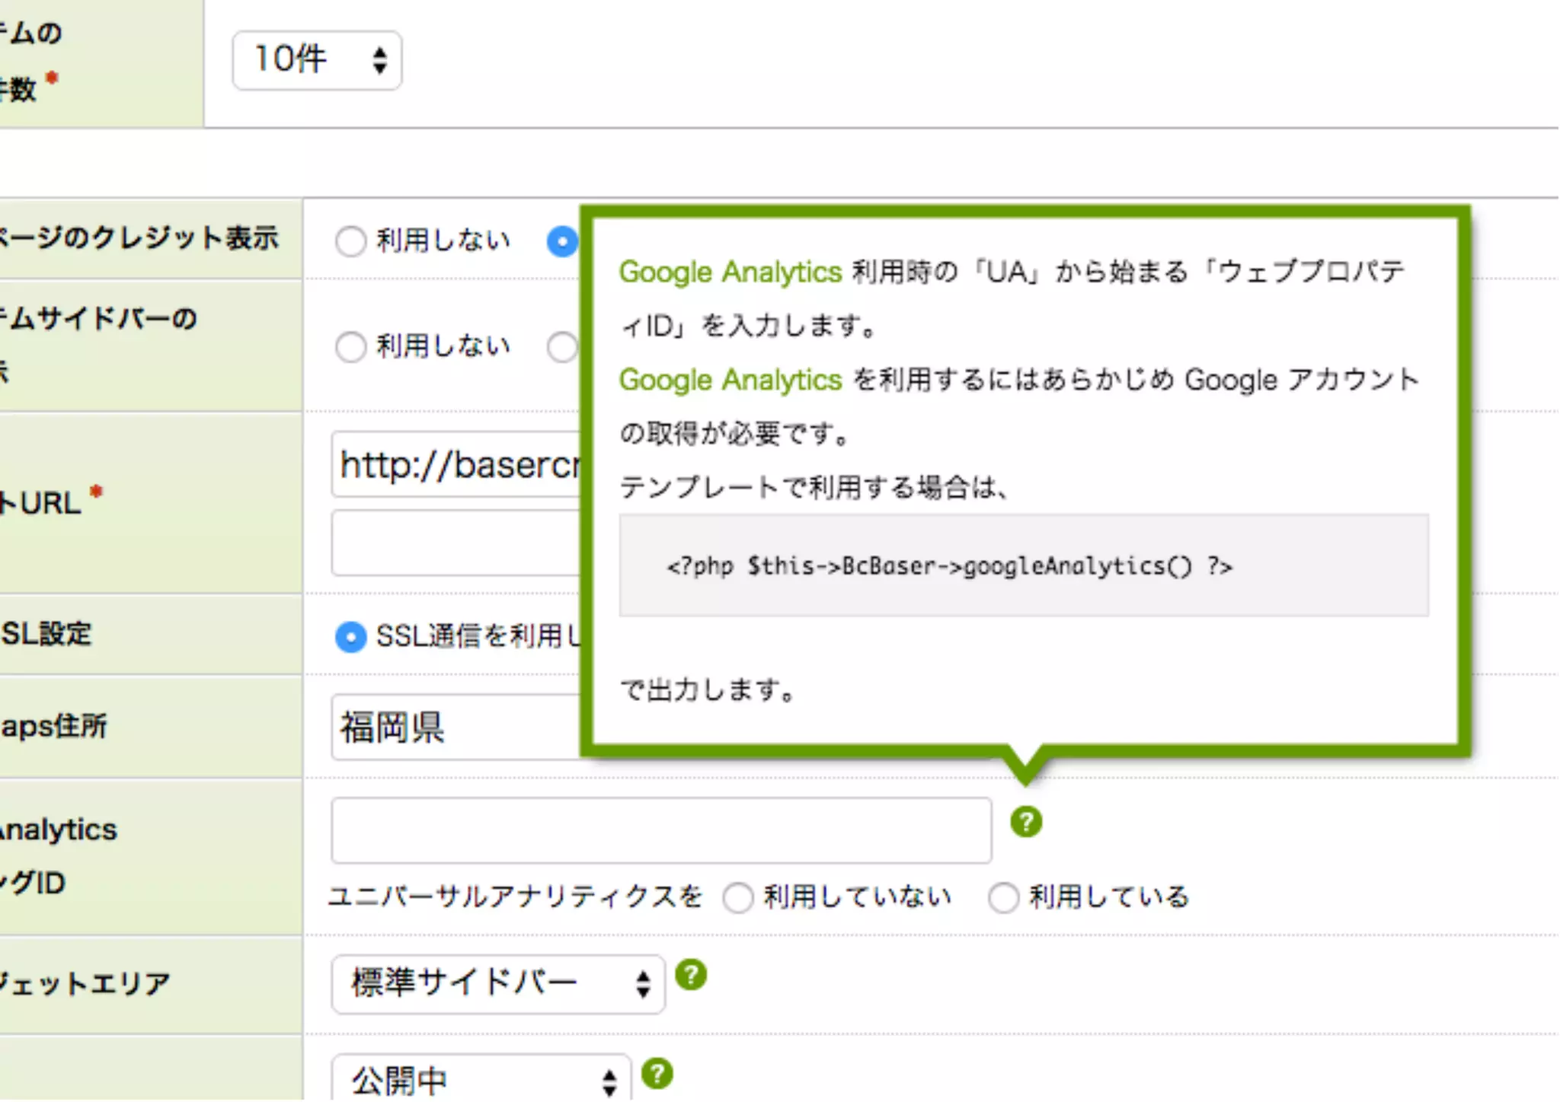1560x1102 pixels.
Task: Select the checked radio for credit display
Action: pyautogui.click(x=562, y=241)
